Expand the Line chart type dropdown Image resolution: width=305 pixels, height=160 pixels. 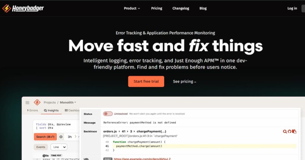coord(59,147)
